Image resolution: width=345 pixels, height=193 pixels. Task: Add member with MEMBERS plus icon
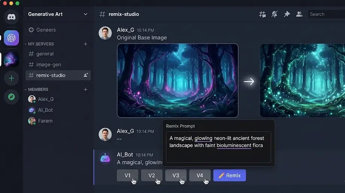tap(86, 89)
